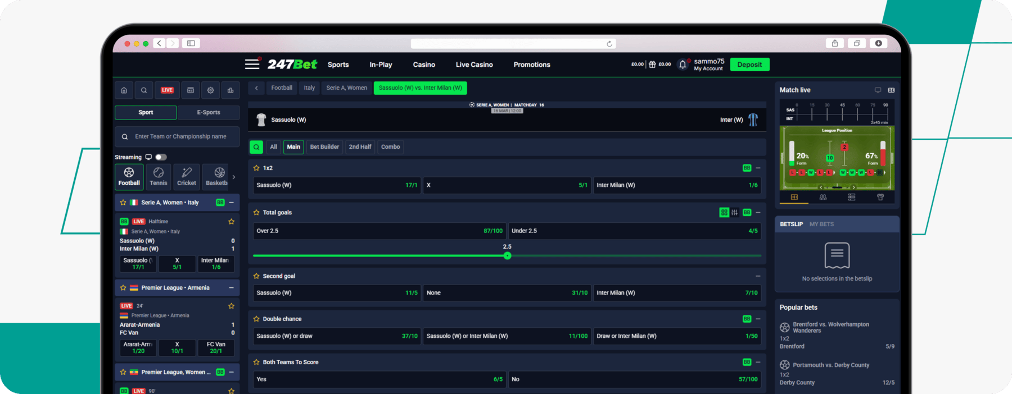
Task: Go back with breadcrumb arrow
Action: (x=256, y=88)
